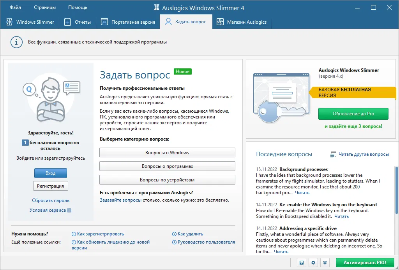Read the Re-enable the Windows key question
The image size is (399, 270).
click(341, 216)
